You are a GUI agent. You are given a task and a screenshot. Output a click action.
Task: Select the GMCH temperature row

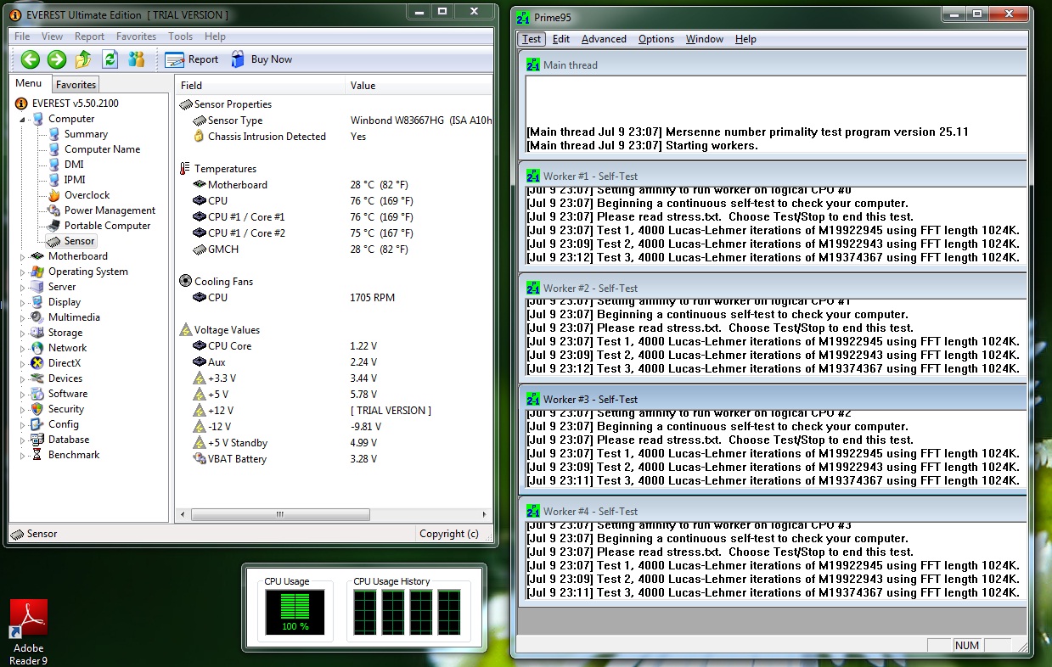click(334, 249)
